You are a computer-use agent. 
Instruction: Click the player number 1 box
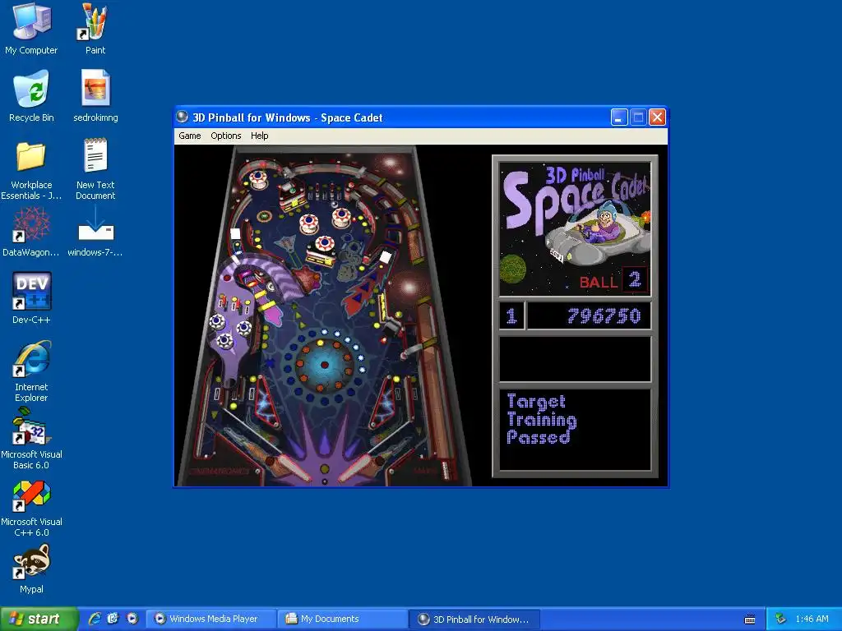tap(511, 315)
